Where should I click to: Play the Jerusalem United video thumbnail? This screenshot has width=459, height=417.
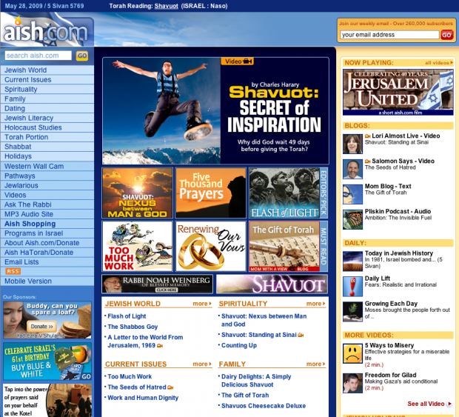tap(398, 93)
